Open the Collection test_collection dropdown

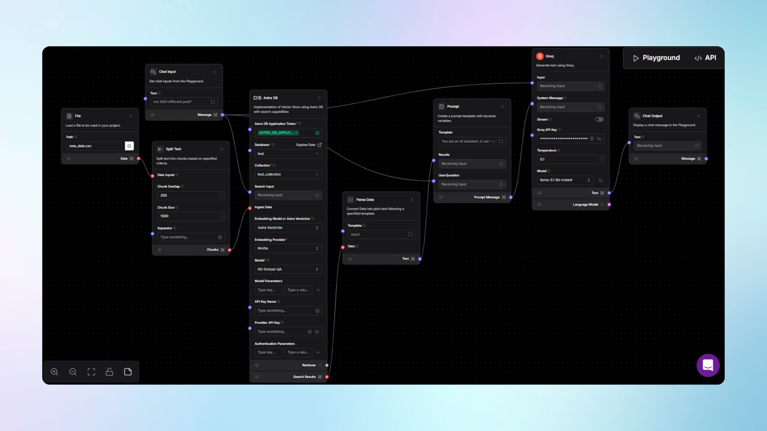[288, 174]
